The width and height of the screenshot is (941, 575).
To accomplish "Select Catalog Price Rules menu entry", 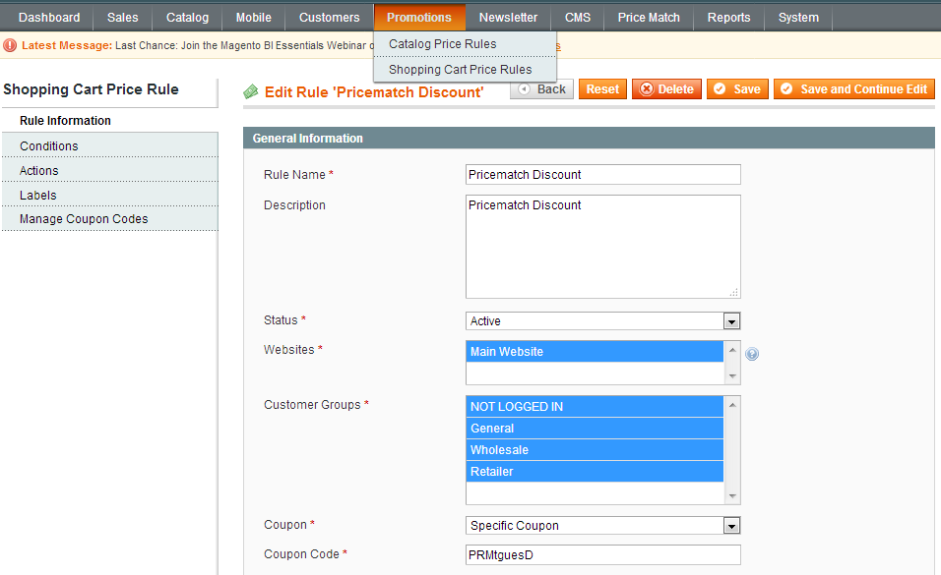I will click(x=442, y=44).
